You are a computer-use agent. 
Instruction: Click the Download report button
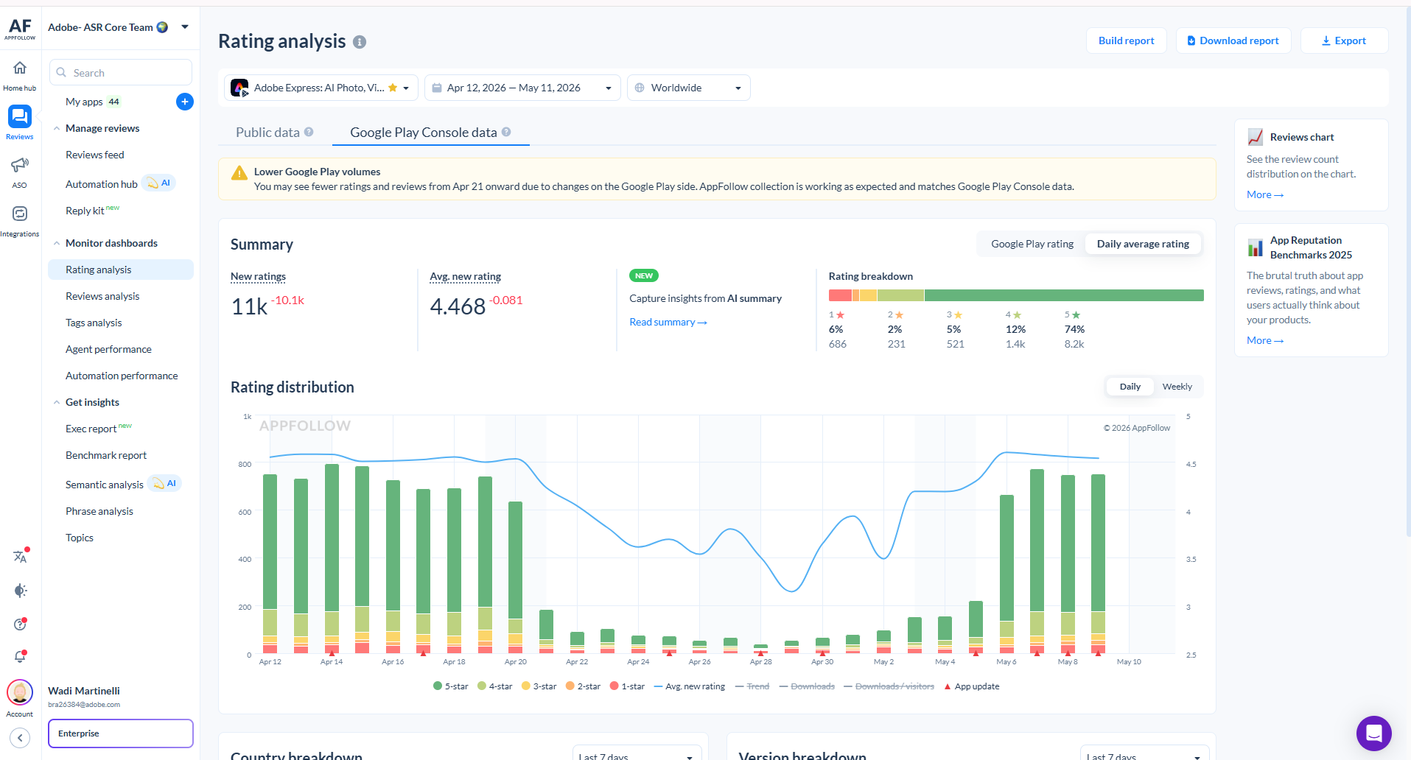(1233, 41)
